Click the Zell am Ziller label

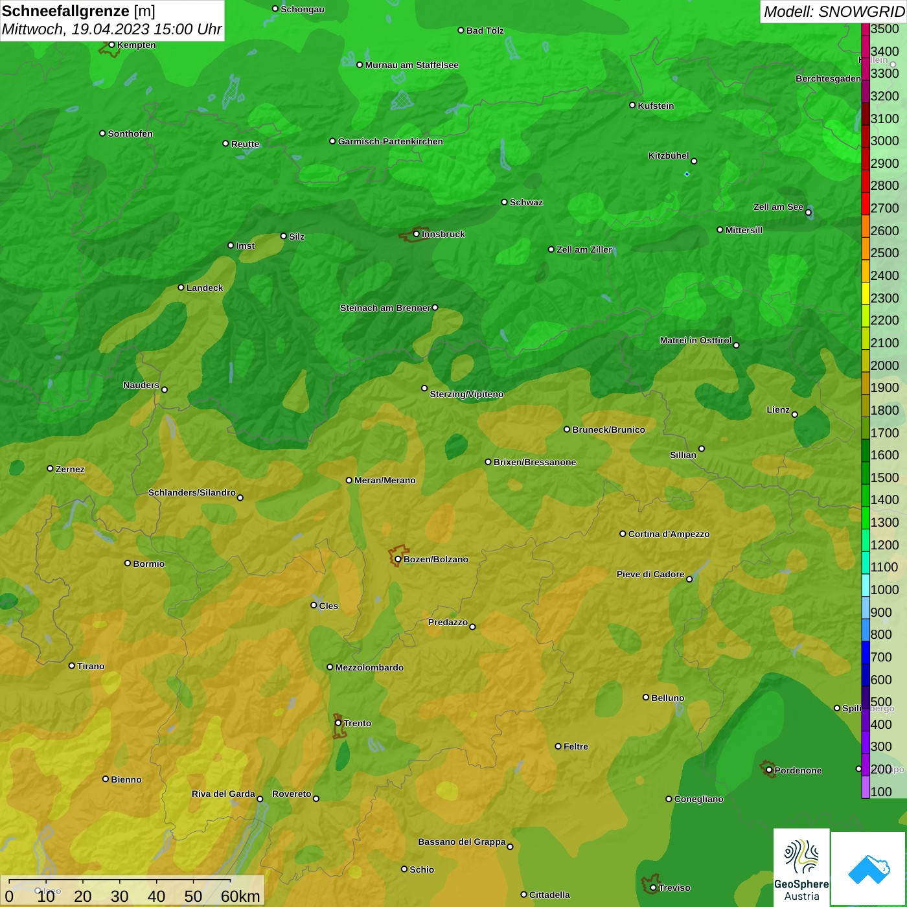(584, 249)
